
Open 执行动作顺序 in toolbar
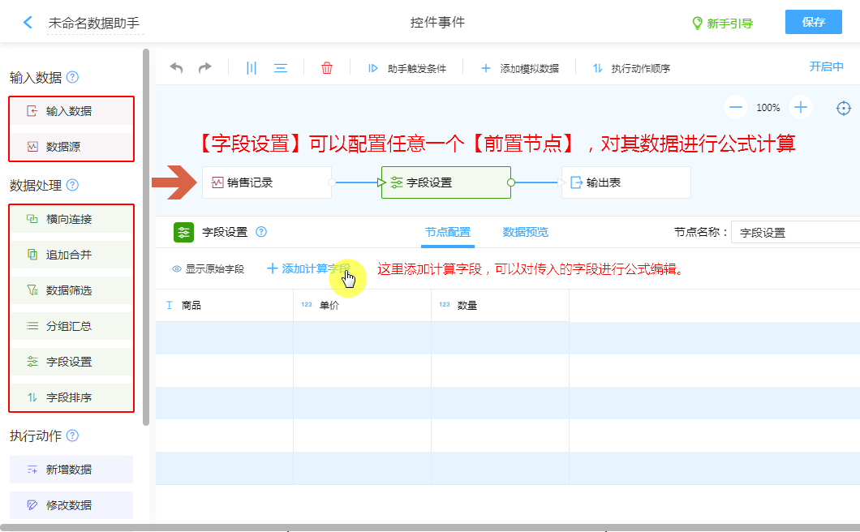coord(631,69)
